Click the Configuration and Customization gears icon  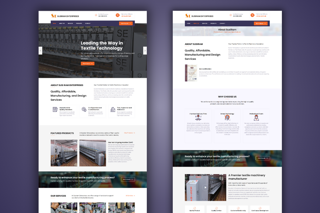[84, 110]
